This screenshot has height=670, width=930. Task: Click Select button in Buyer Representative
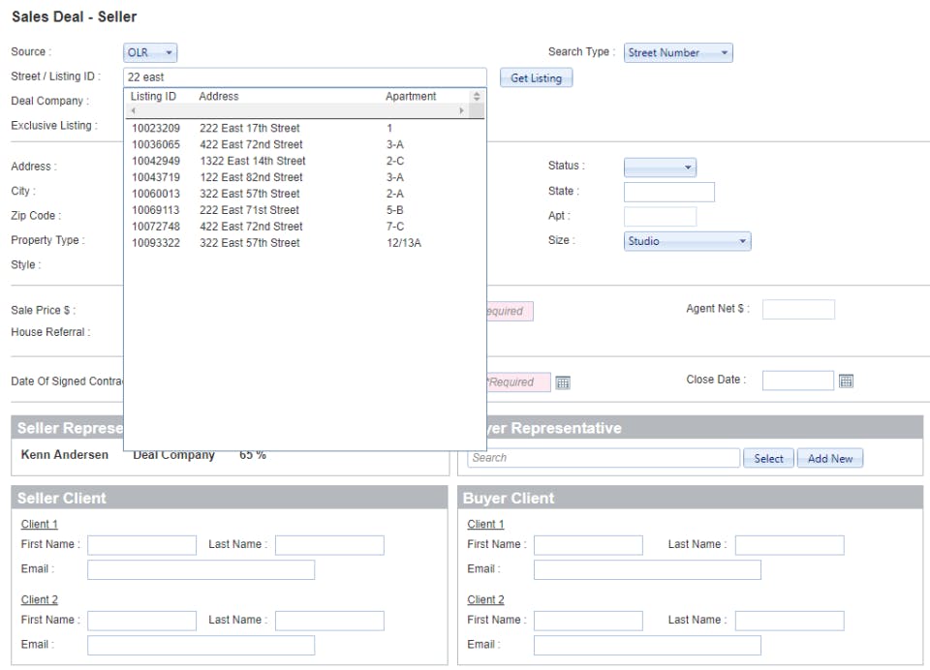[768, 458]
